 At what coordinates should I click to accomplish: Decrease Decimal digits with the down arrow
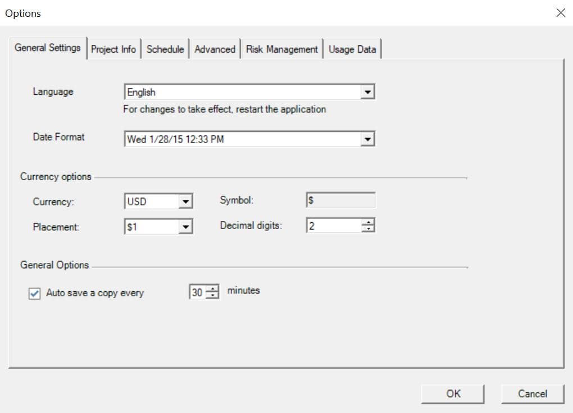[368, 229]
